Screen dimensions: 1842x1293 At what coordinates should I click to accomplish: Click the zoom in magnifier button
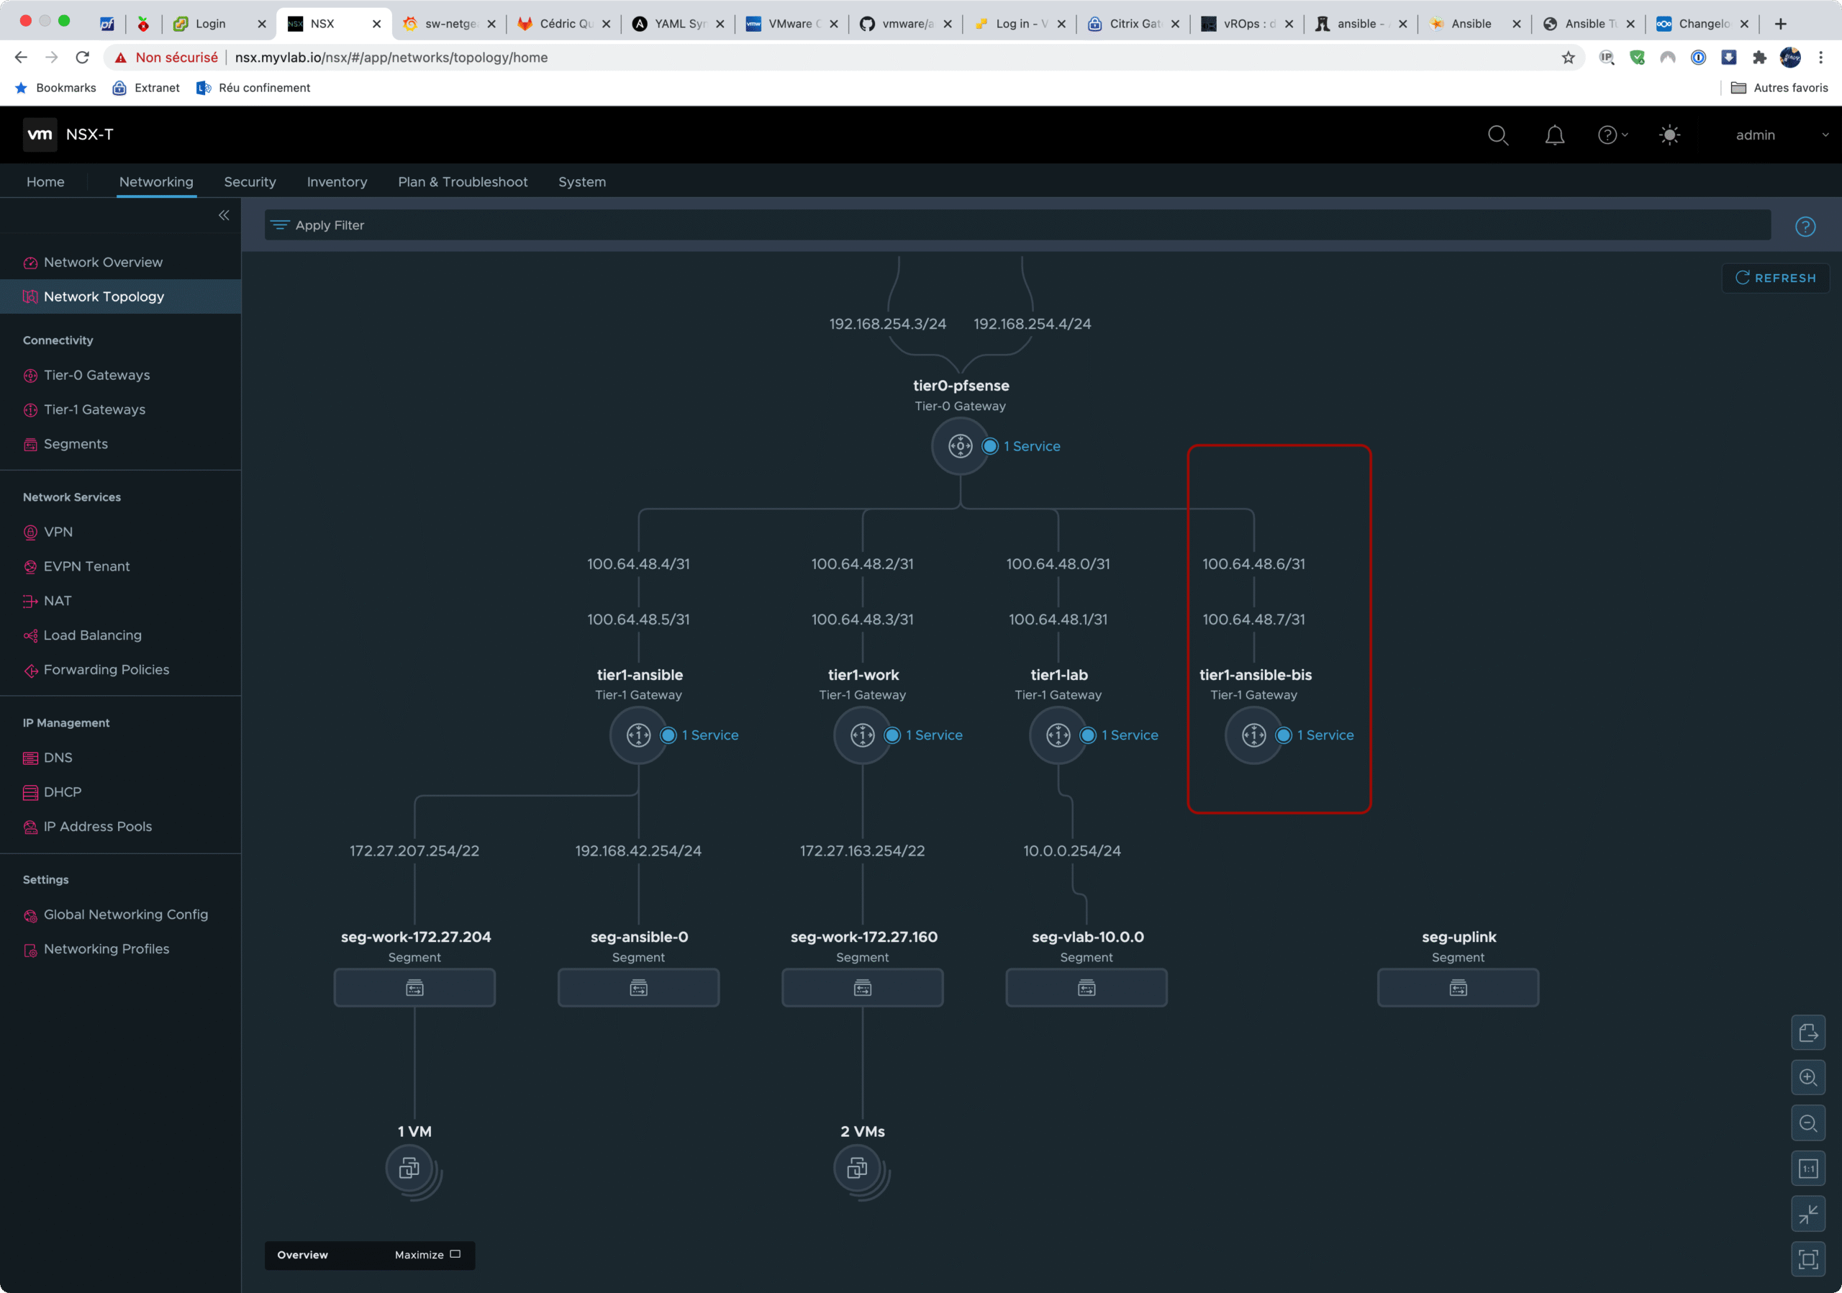click(x=1807, y=1077)
